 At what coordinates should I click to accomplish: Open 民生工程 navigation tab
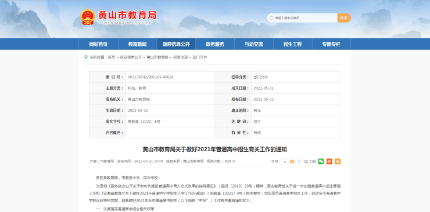click(x=293, y=44)
